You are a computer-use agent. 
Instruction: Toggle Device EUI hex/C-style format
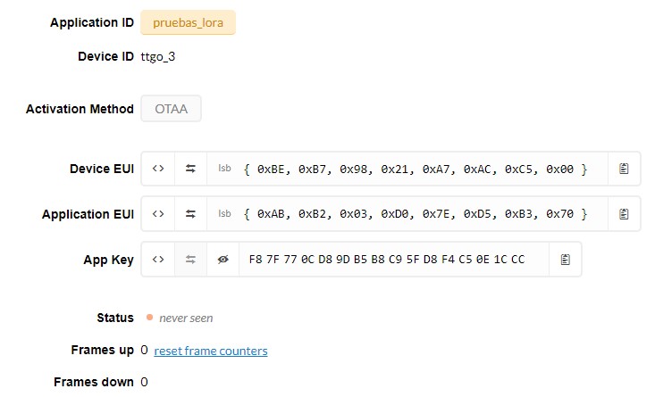coord(158,169)
